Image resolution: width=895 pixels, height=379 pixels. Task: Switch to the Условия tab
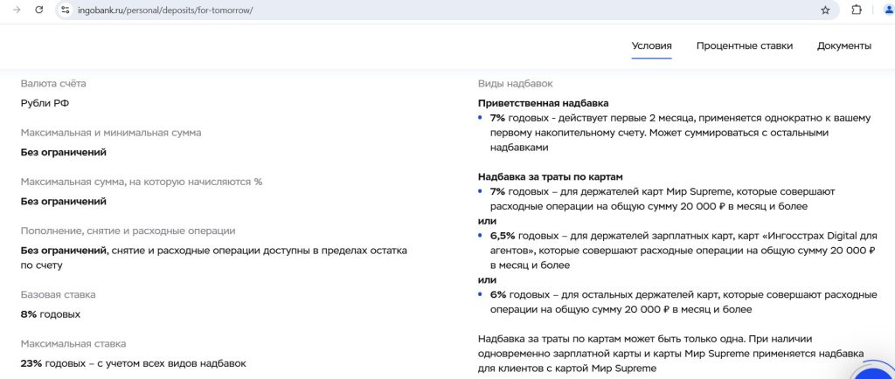click(x=651, y=46)
